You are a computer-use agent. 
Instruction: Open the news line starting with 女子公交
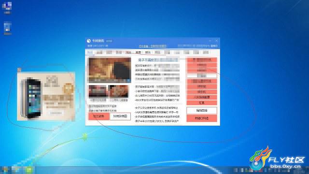[156, 108]
